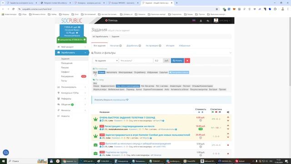The width and height of the screenshot is (291, 164).
Task: Click the green flag statistics icon
Action: point(213,112)
